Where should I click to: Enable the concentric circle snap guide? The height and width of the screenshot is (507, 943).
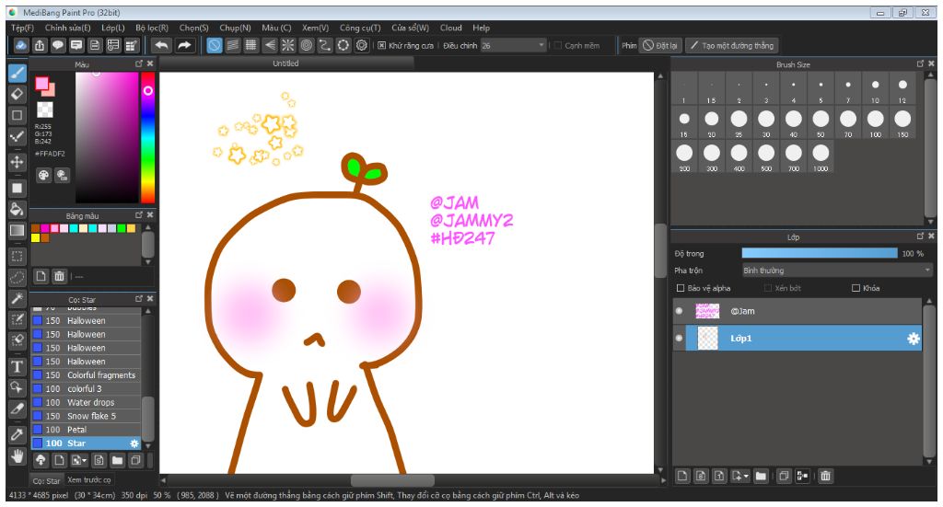pyautogui.click(x=306, y=45)
